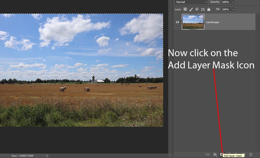Expand the Fill slider dropdown arrow
Screen dimensions: 260x158
point(233,9)
